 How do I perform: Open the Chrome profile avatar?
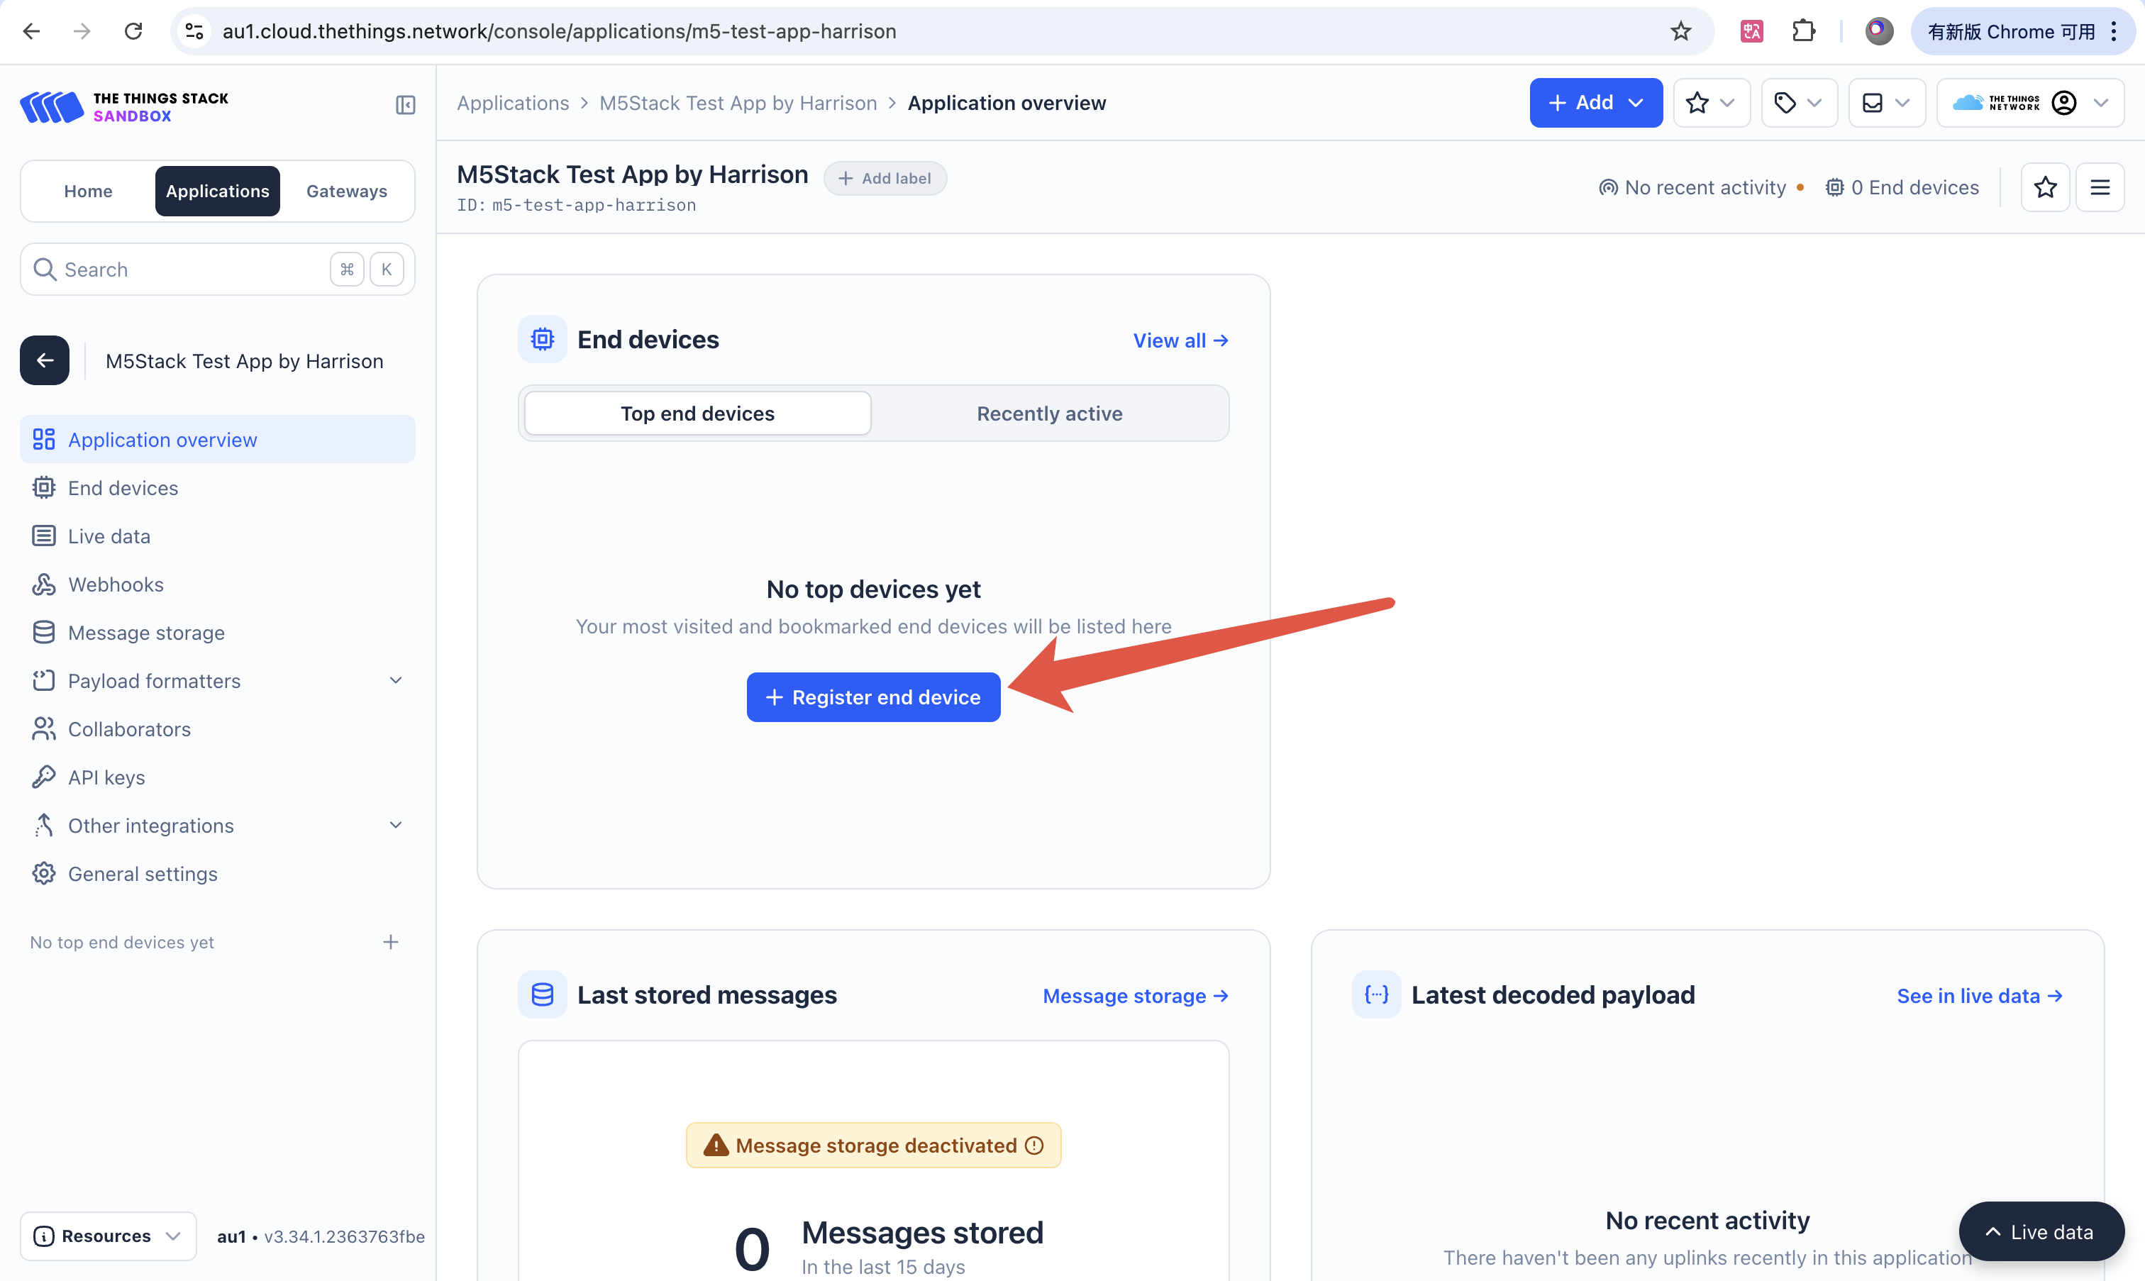(1878, 32)
